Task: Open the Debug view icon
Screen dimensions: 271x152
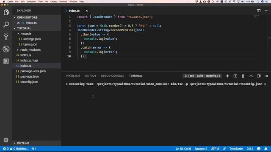Action: click(x=6, y=49)
